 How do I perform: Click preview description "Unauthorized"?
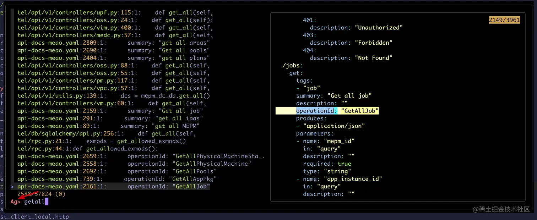356,28
